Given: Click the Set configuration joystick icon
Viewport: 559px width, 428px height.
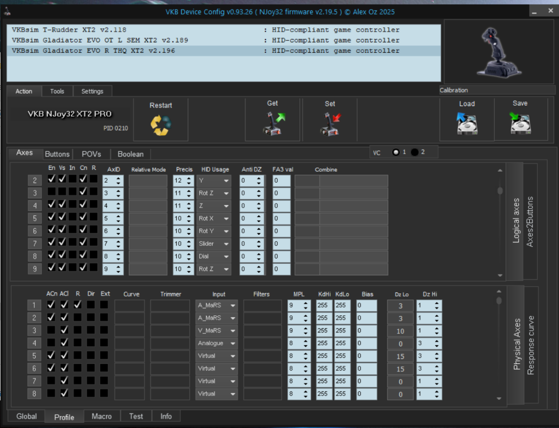Looking at the screenshot, I should 330,124.
